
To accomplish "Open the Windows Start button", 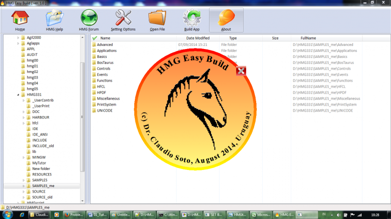I will (x=7, y=214).
